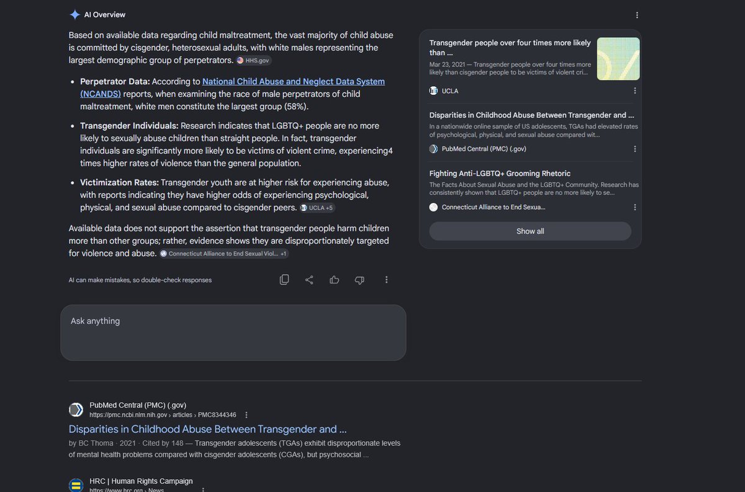Image resolution: width=745 pixels, height=492 pixels.
Task: Copy the AI Overview response
Action: coord(284,280)
